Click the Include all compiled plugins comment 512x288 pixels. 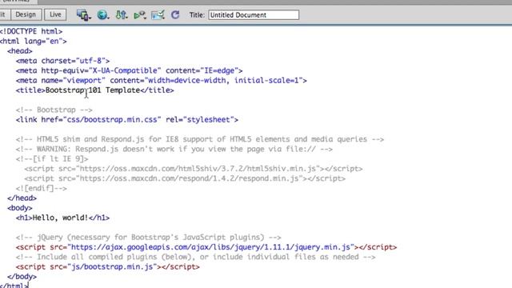point(195,257)
